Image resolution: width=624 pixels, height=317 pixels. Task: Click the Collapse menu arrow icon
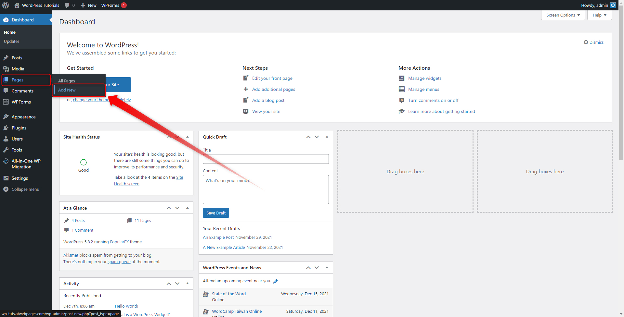coord(6,189)
